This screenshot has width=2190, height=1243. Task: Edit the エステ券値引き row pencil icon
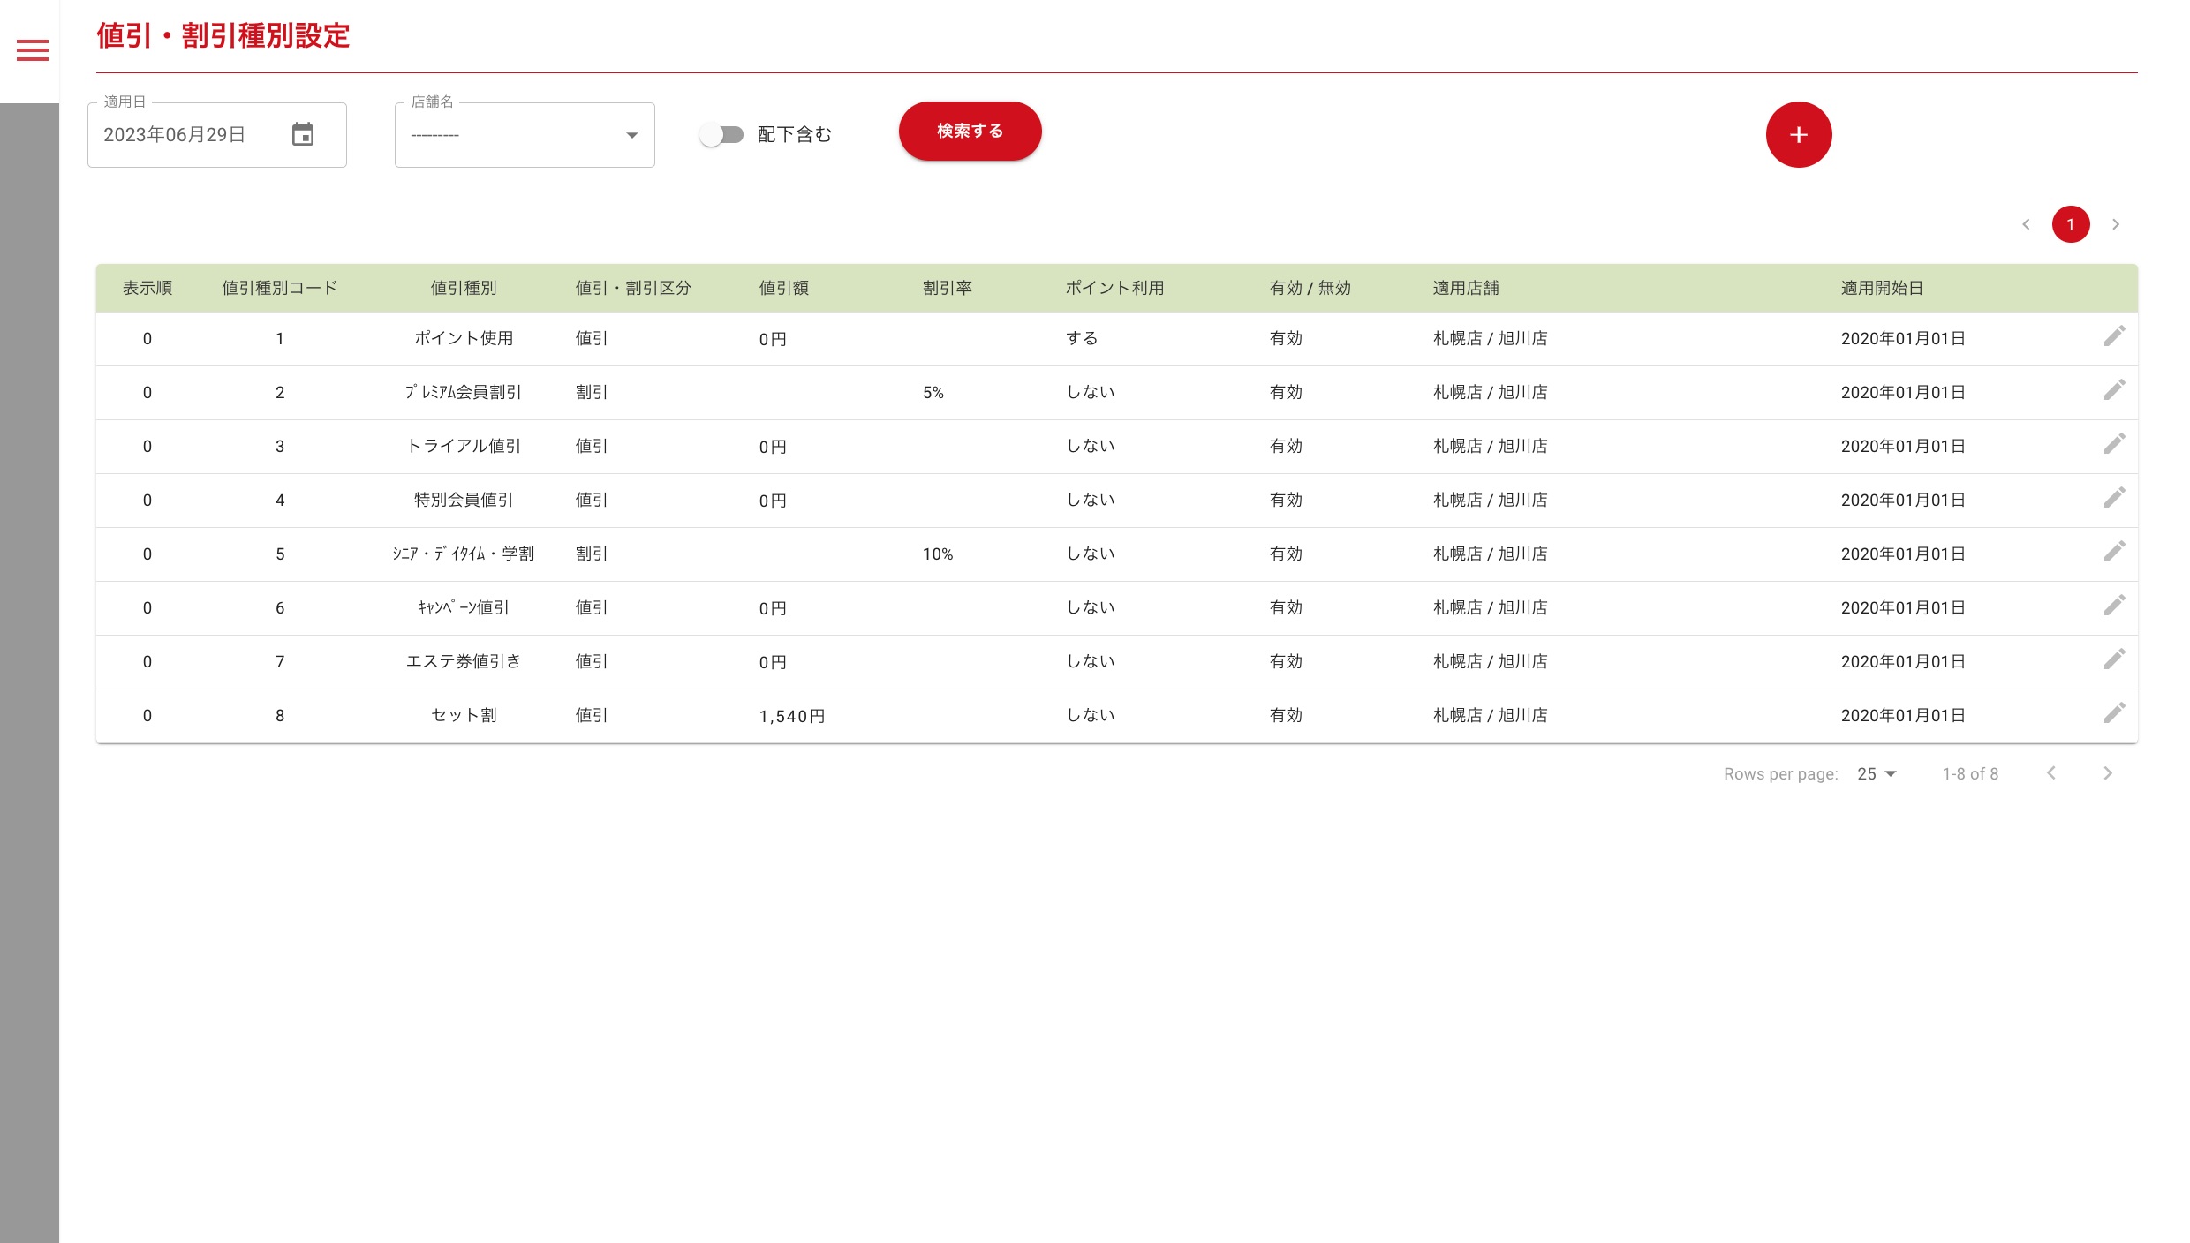[x=2114, y=659]
